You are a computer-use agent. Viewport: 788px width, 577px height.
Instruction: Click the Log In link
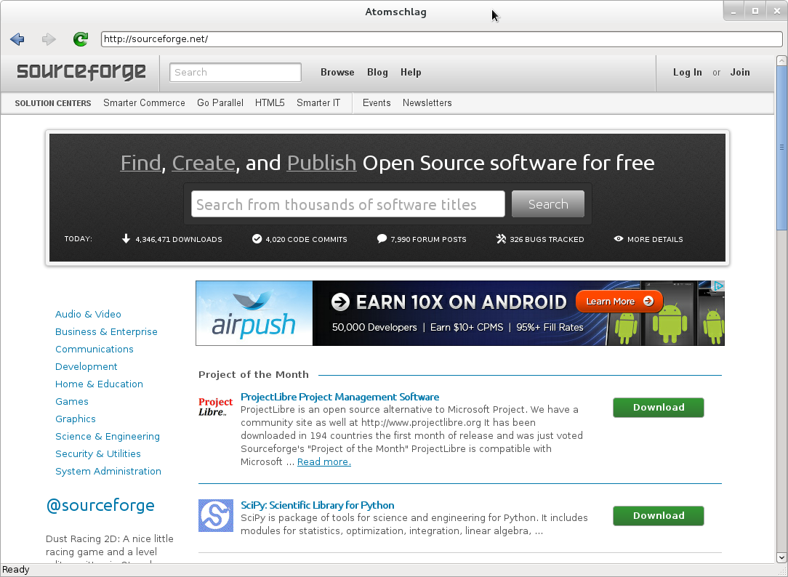687,72
